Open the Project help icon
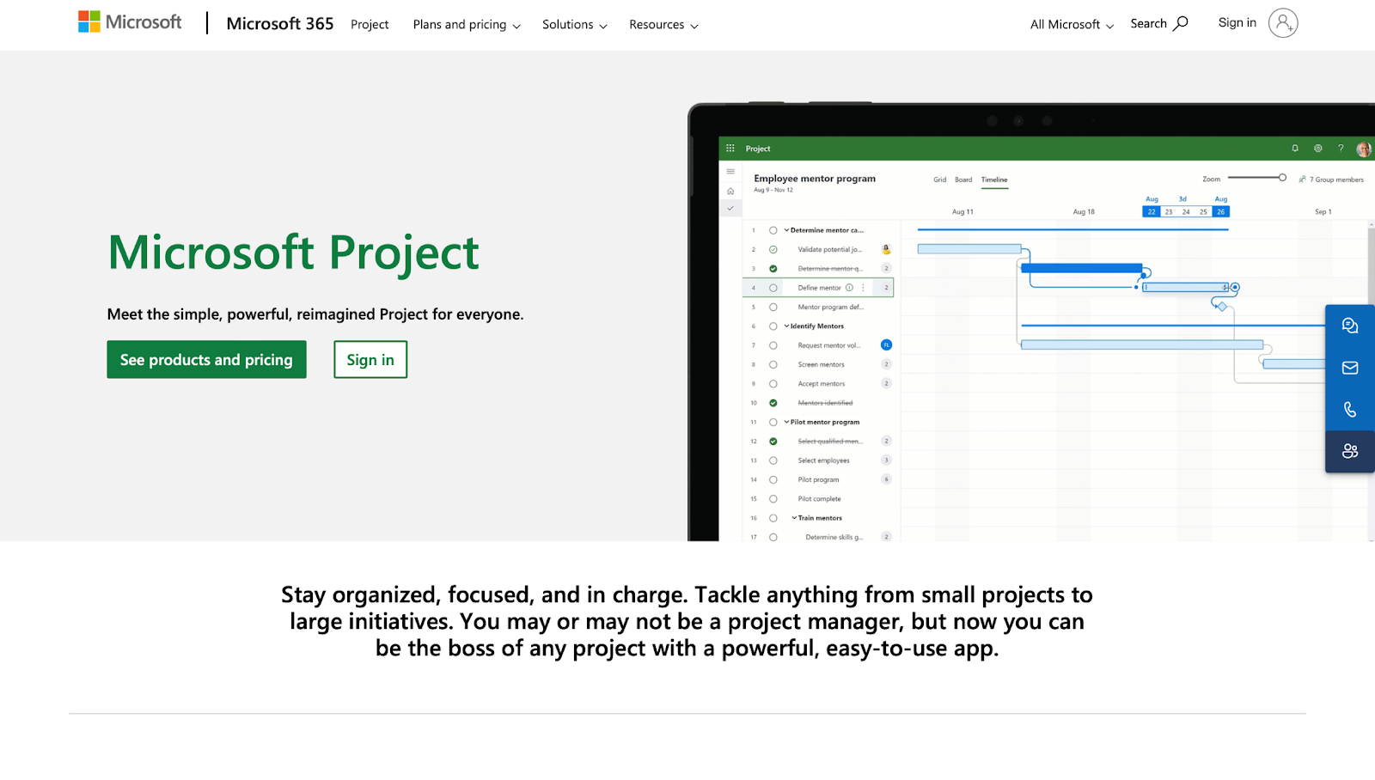 pos(1341,149)
